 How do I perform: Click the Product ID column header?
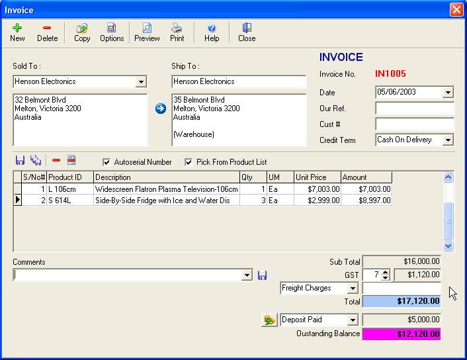coord(69,177)
